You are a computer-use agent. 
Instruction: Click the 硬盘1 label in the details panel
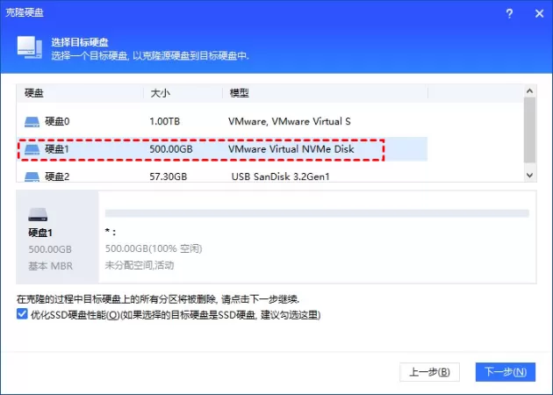click(40, 233)
